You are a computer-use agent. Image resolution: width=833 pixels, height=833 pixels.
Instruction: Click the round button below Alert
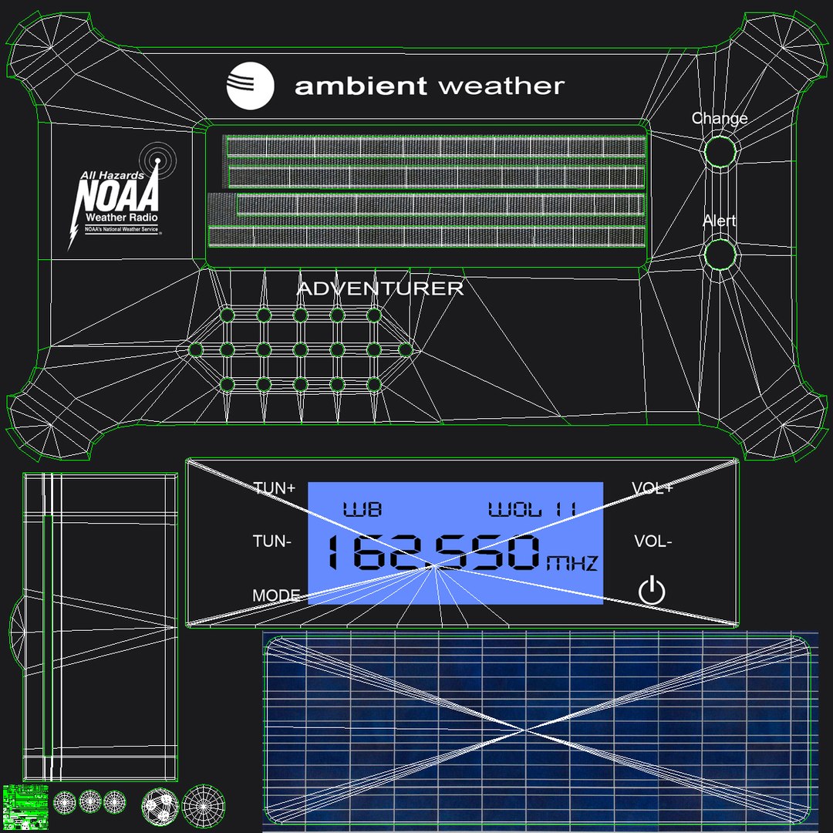point(720,254)
